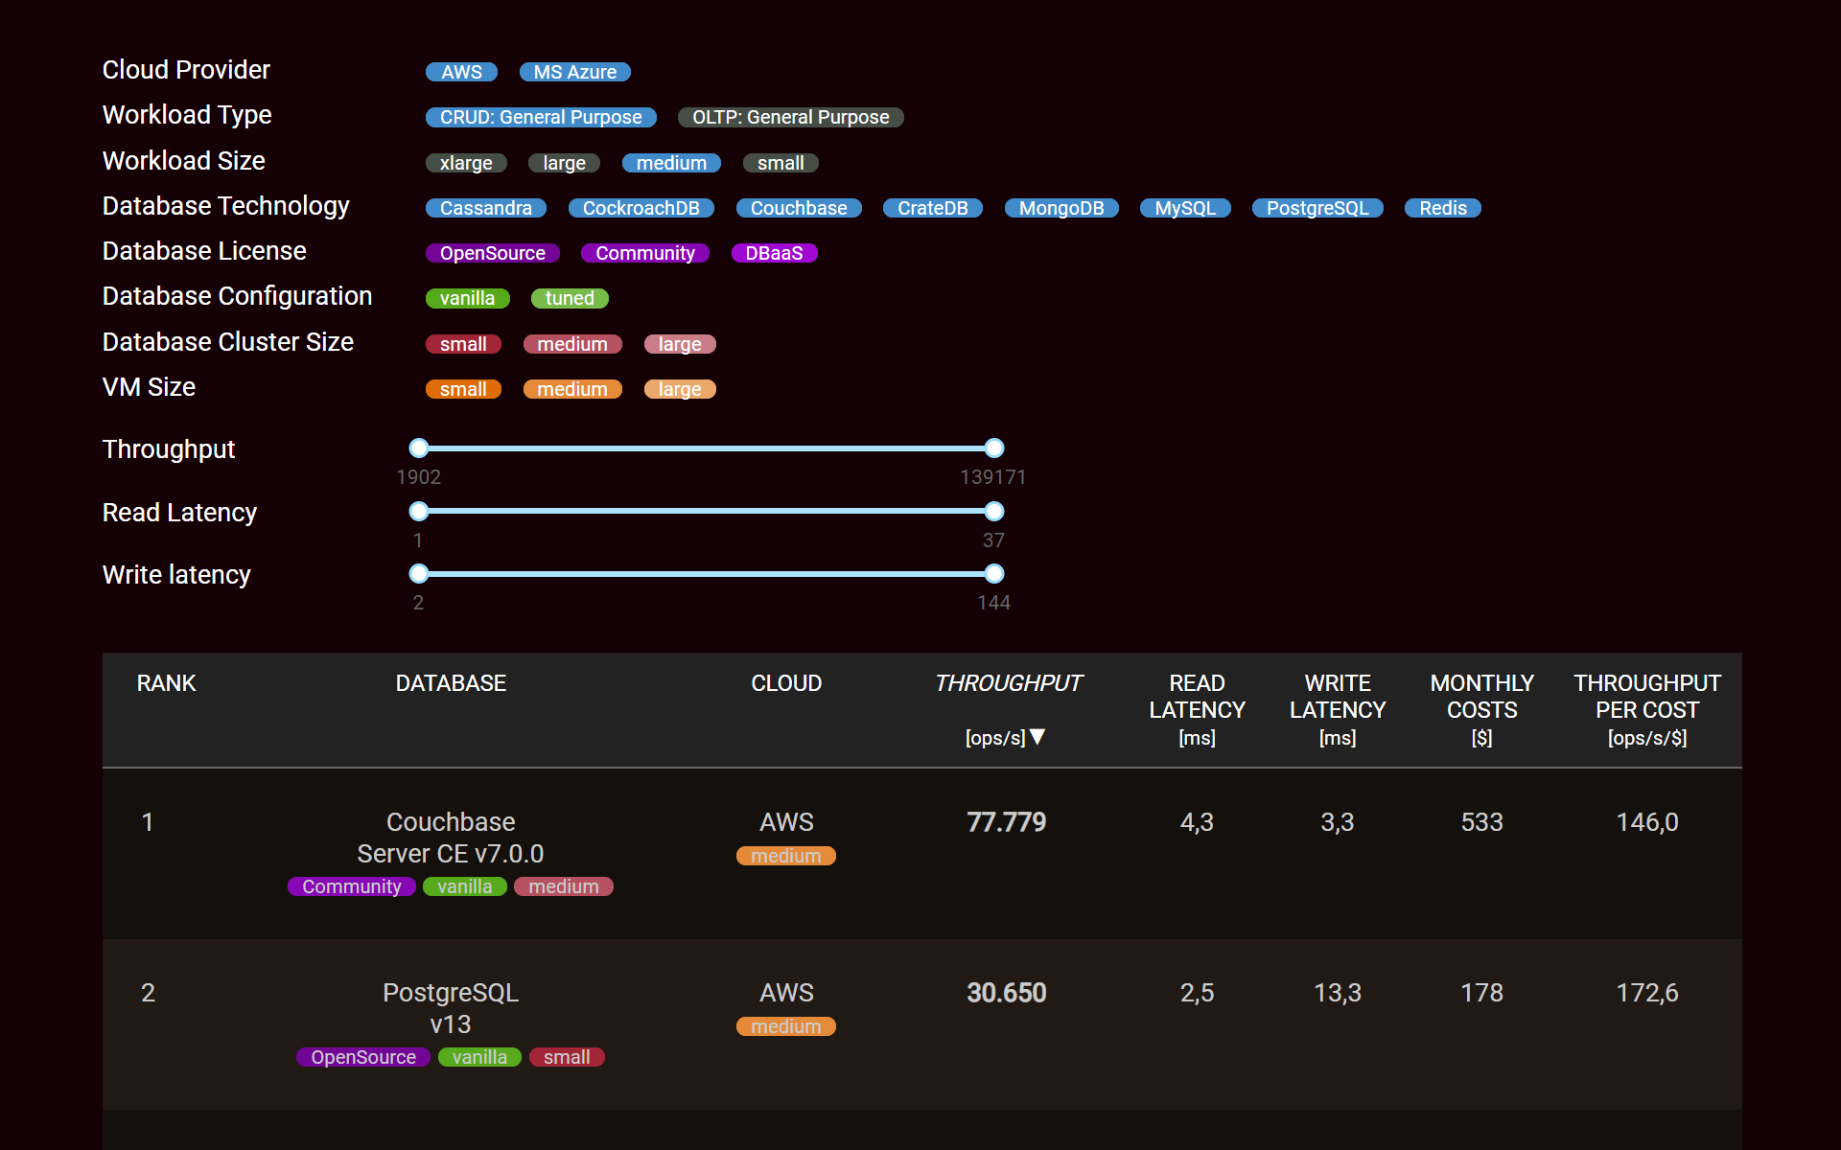This screenshot has width=1841, height=1150.
Task: Sort table by Monthly Costs column
Action: tap(1481, 709)
